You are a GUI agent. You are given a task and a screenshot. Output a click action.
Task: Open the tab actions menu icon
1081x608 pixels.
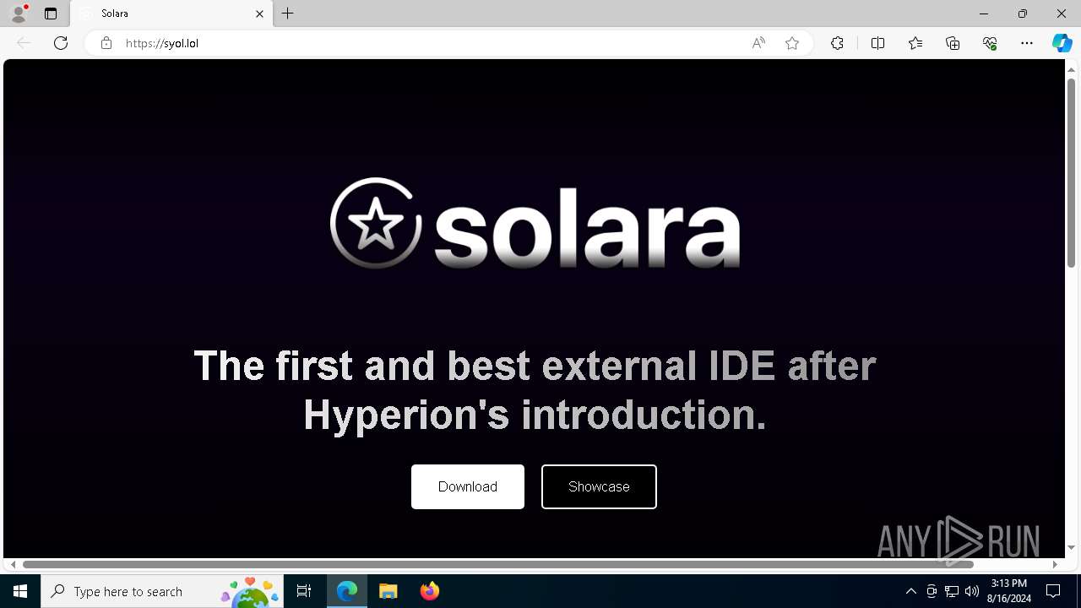[x=51, y=14]
